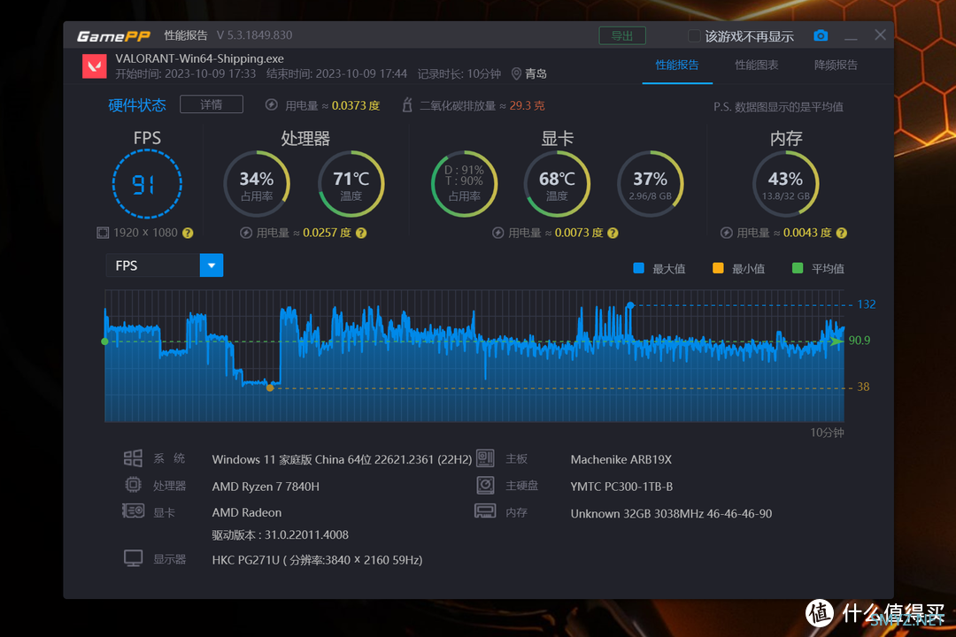
Task: Click the green 平均值 legend swatch
Action: [798, 268]
